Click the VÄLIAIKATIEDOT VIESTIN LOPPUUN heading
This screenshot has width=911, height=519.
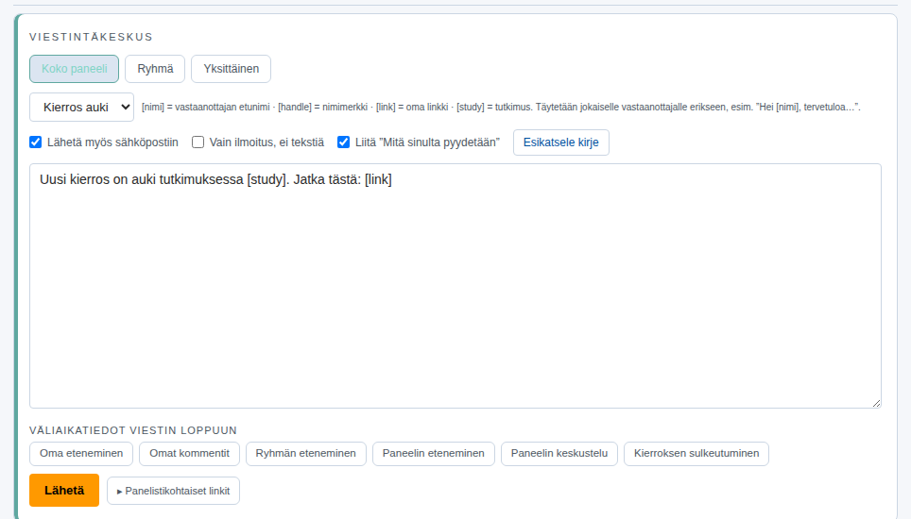pyautogui.click(x=133, y=430)
